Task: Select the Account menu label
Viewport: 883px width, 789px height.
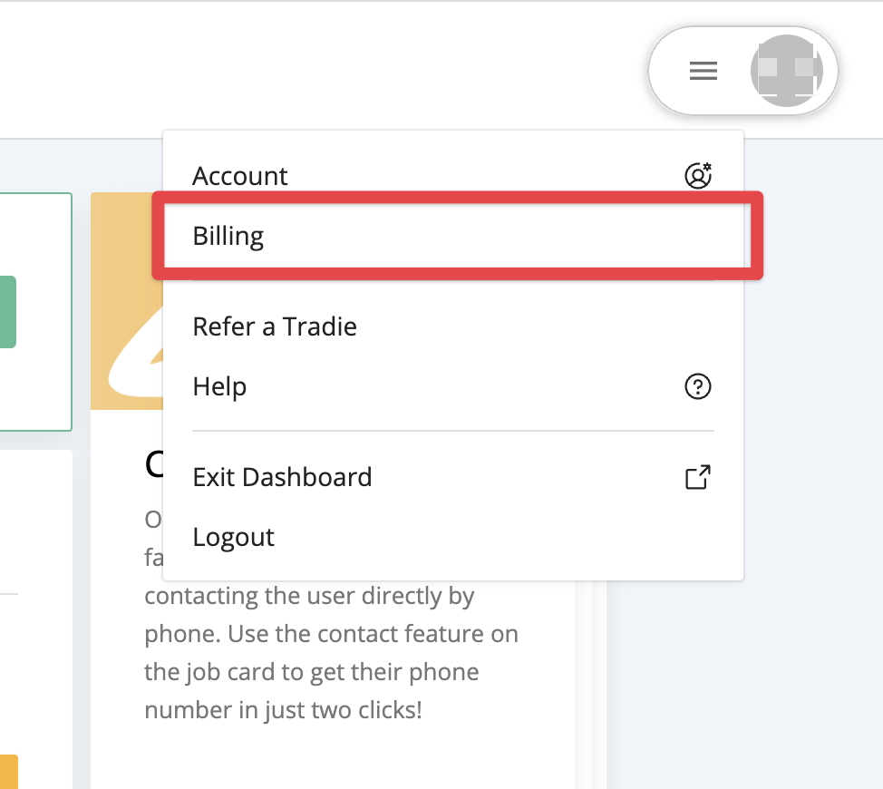Action: point(240,176)
